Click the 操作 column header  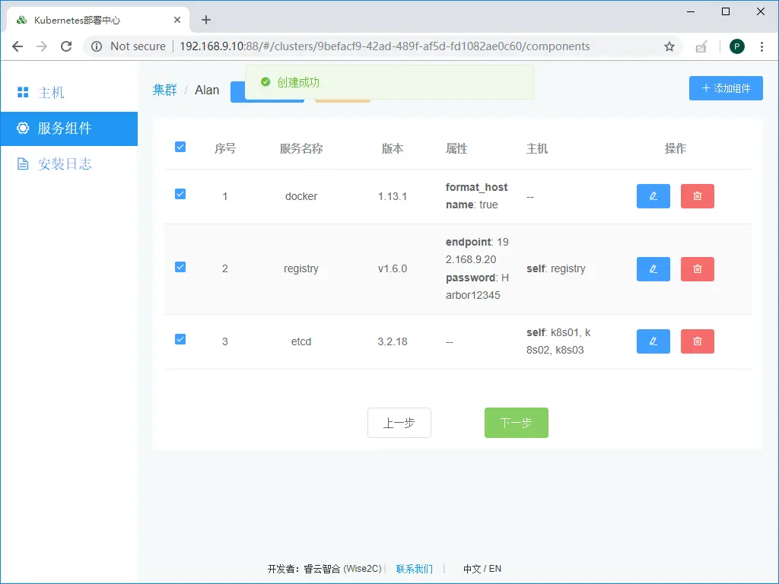click(676, 148)
